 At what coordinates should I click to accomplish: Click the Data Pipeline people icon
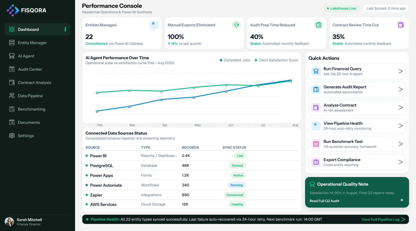point(12,96)
